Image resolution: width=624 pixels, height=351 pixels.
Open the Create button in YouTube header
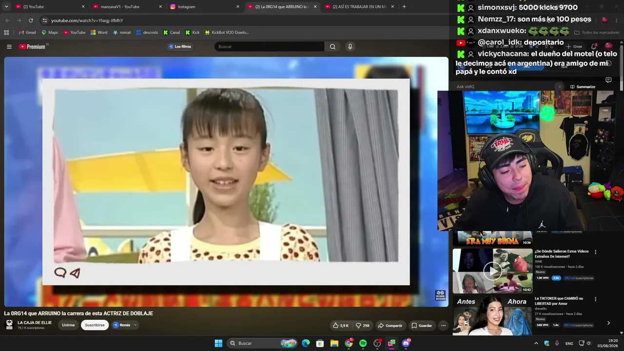point(574,47)
